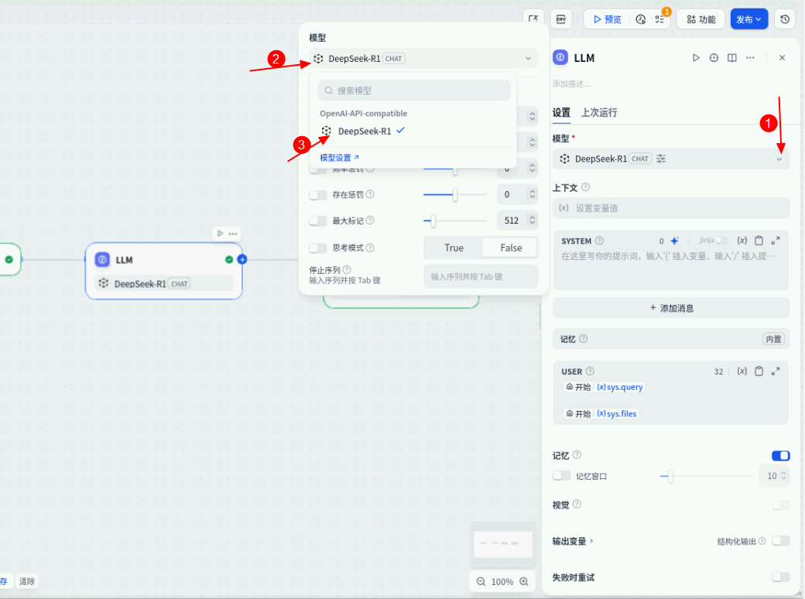Open version history icon at top right
This screenshot has height=599, width=805.
pos(785,19)
